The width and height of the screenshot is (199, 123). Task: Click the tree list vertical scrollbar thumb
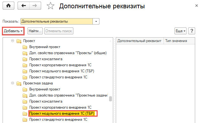[x=110, y=99]
